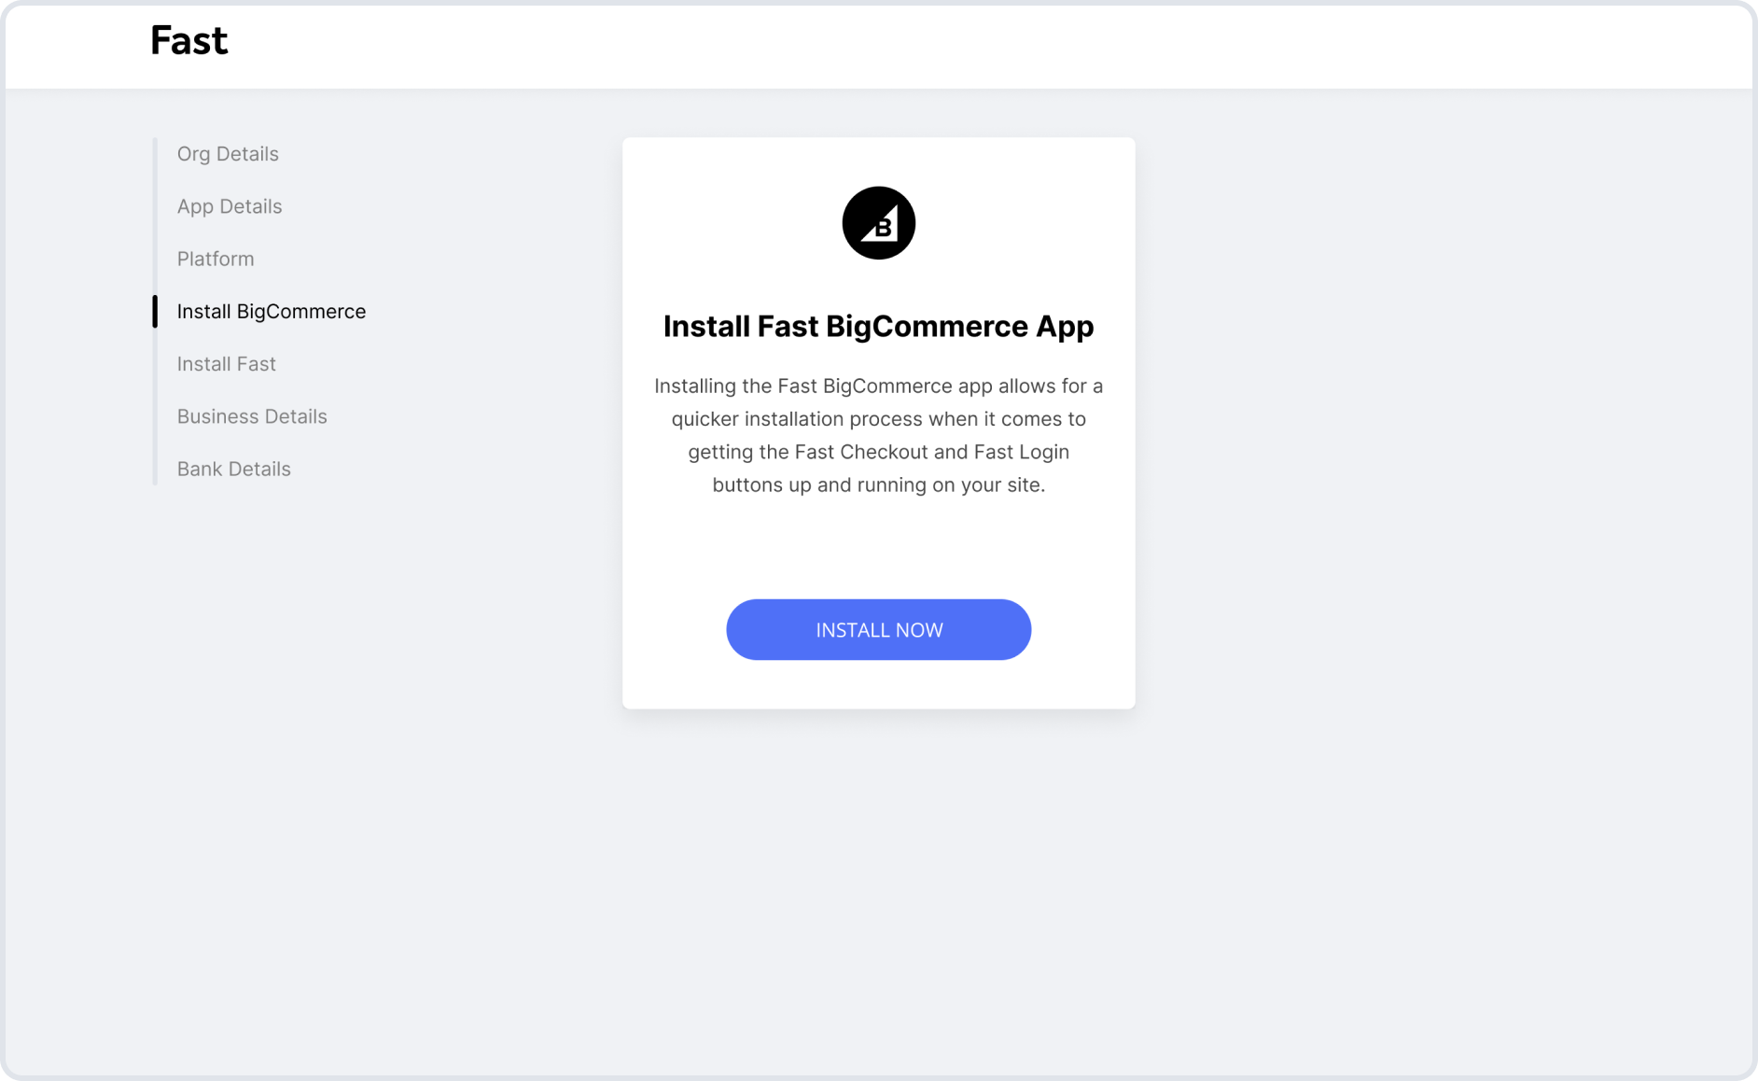1758x1081 pixels.
Task: Click the BigCommerce circular logo icon
Action: pyautogui.click(x=878, y=223)
